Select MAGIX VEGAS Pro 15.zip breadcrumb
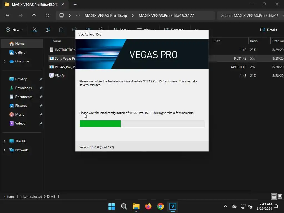Screen dimensions: 284x213 106,16
